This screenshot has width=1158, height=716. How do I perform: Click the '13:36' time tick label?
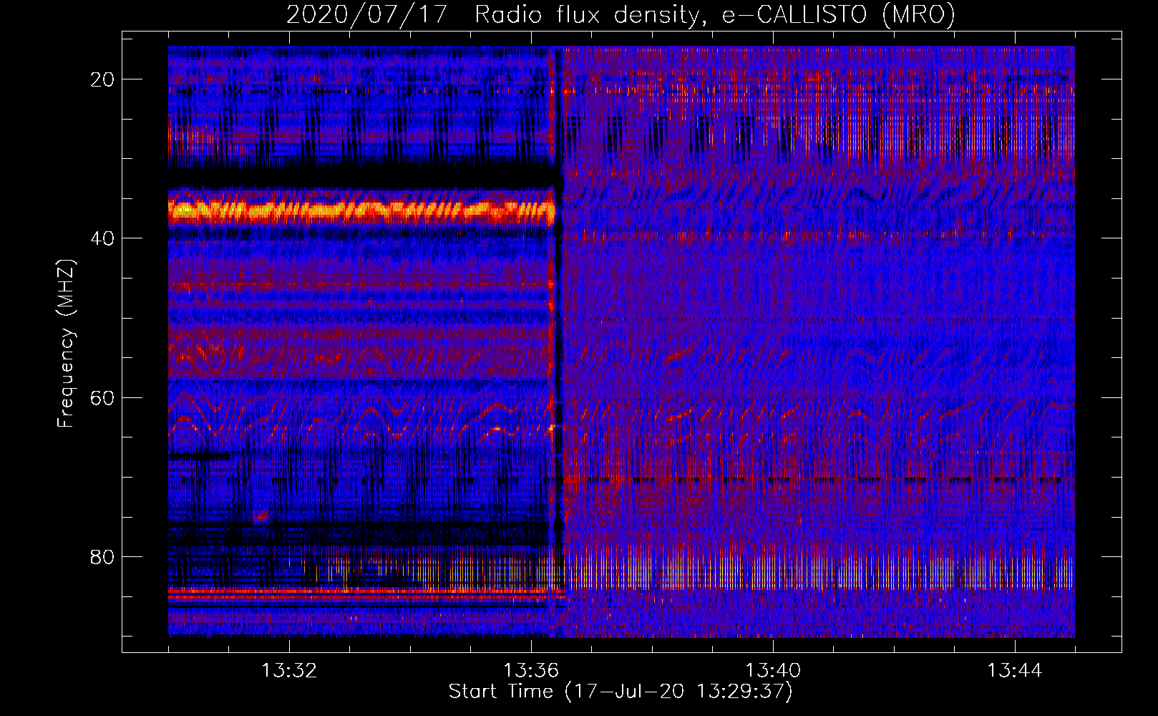tap(531, 671)
